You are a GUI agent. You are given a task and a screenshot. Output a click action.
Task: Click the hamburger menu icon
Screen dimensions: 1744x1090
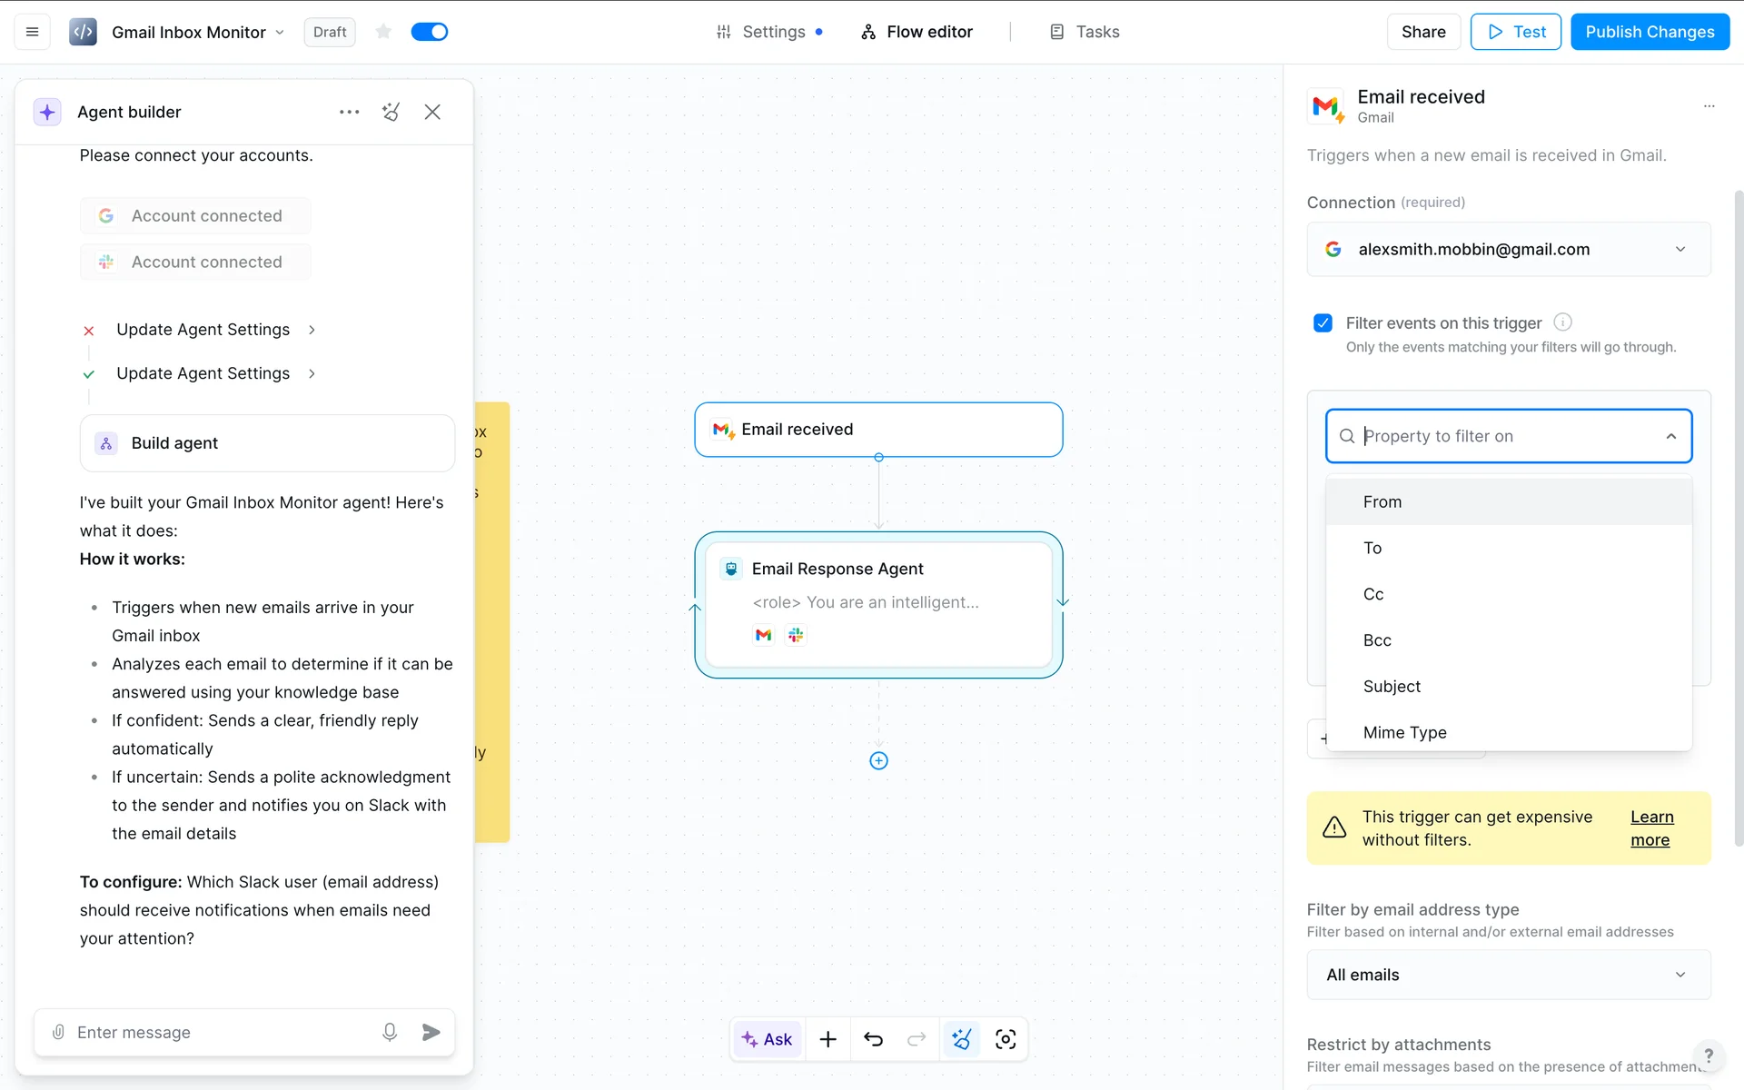[32, 32]
